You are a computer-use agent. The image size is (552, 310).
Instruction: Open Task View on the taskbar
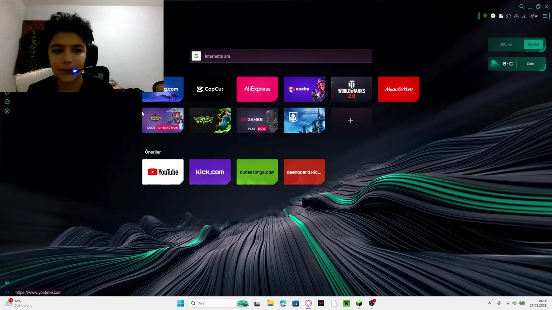257,303
